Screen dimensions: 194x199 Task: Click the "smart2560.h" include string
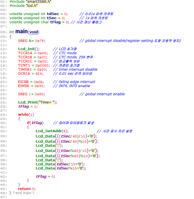point(38,2)
